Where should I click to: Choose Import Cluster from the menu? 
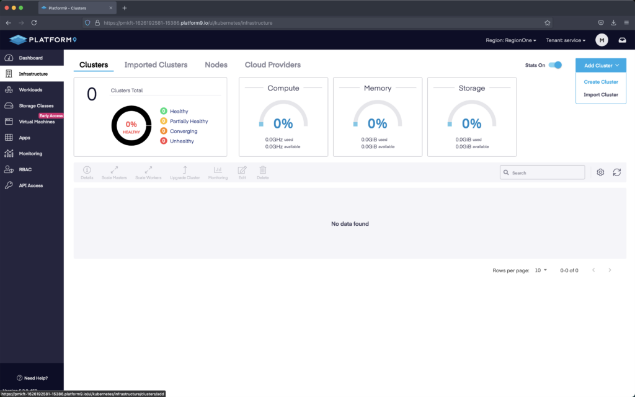coord(600,95)
